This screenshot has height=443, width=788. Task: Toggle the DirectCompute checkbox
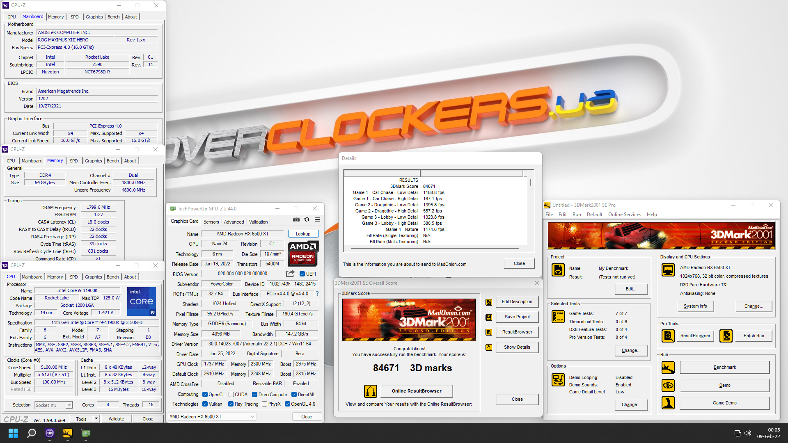254,395
